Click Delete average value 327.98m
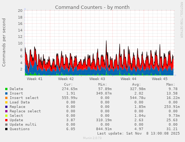Screen dimensions: 185x142 138,89
